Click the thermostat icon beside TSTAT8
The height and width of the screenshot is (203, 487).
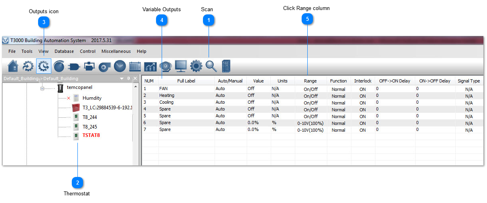point(76,136)
